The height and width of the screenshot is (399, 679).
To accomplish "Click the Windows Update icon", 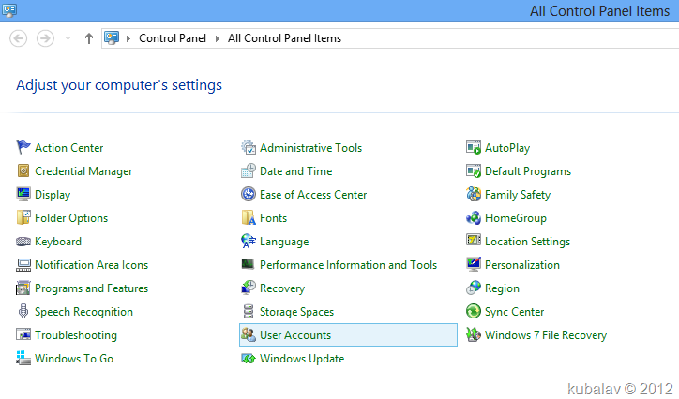I will (249, 359).
